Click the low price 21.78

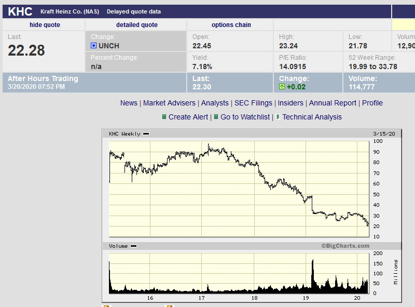click(x=357, y=46)
